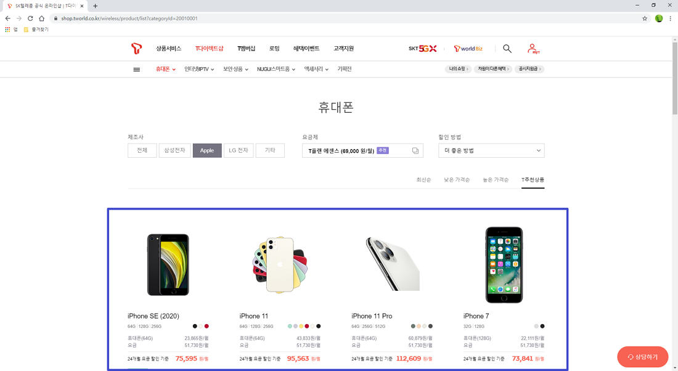This screenshot has height=371, width=678.
Task: Open the T플랜 에센스 plan selector
Action: pyautogui.click(x=362, y=150)
